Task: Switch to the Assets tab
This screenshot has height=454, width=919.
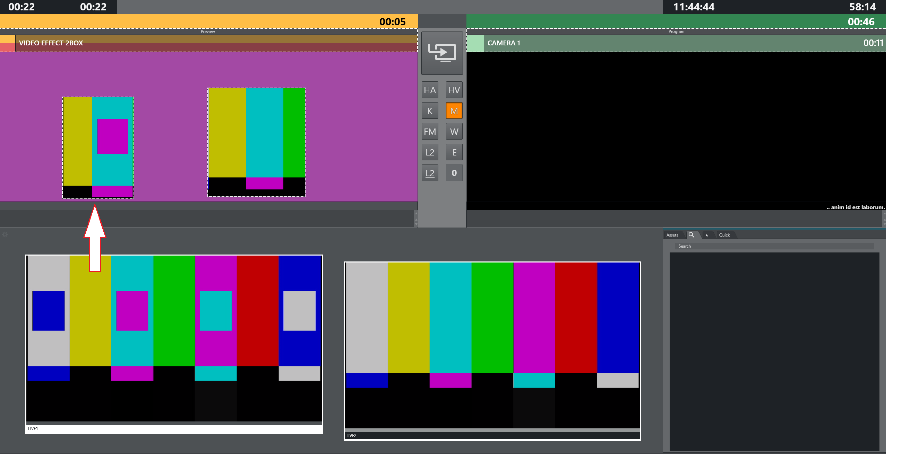Action: (672, 235)
